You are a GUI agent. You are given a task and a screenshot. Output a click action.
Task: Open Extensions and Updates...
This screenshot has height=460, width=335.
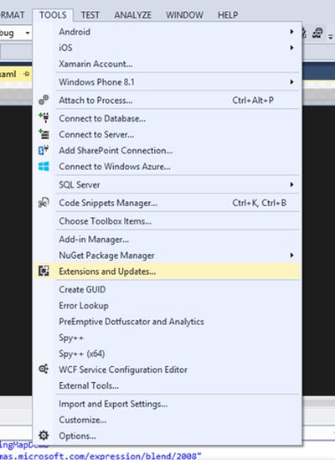pyautogui.click(x=167, y=271)
